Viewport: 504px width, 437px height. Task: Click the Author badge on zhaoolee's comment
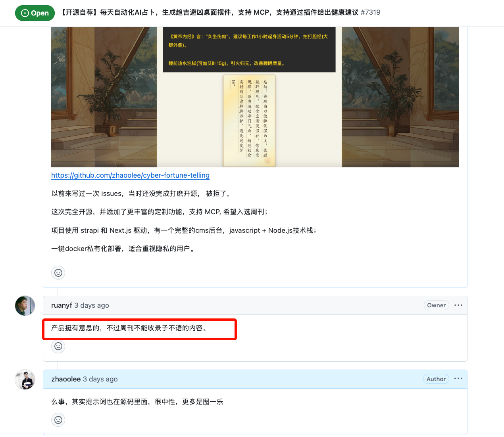[436, 379]
